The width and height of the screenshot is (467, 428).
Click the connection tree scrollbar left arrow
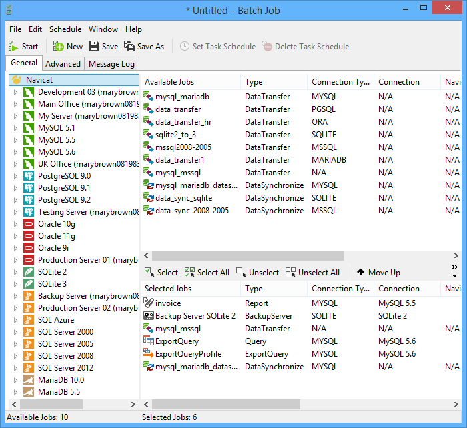[14, 404]
